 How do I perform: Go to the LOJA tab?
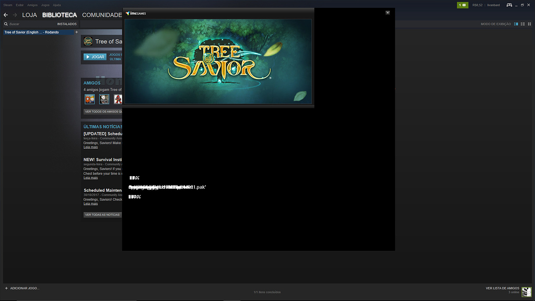pyautogui.click(x=29, y=15)
